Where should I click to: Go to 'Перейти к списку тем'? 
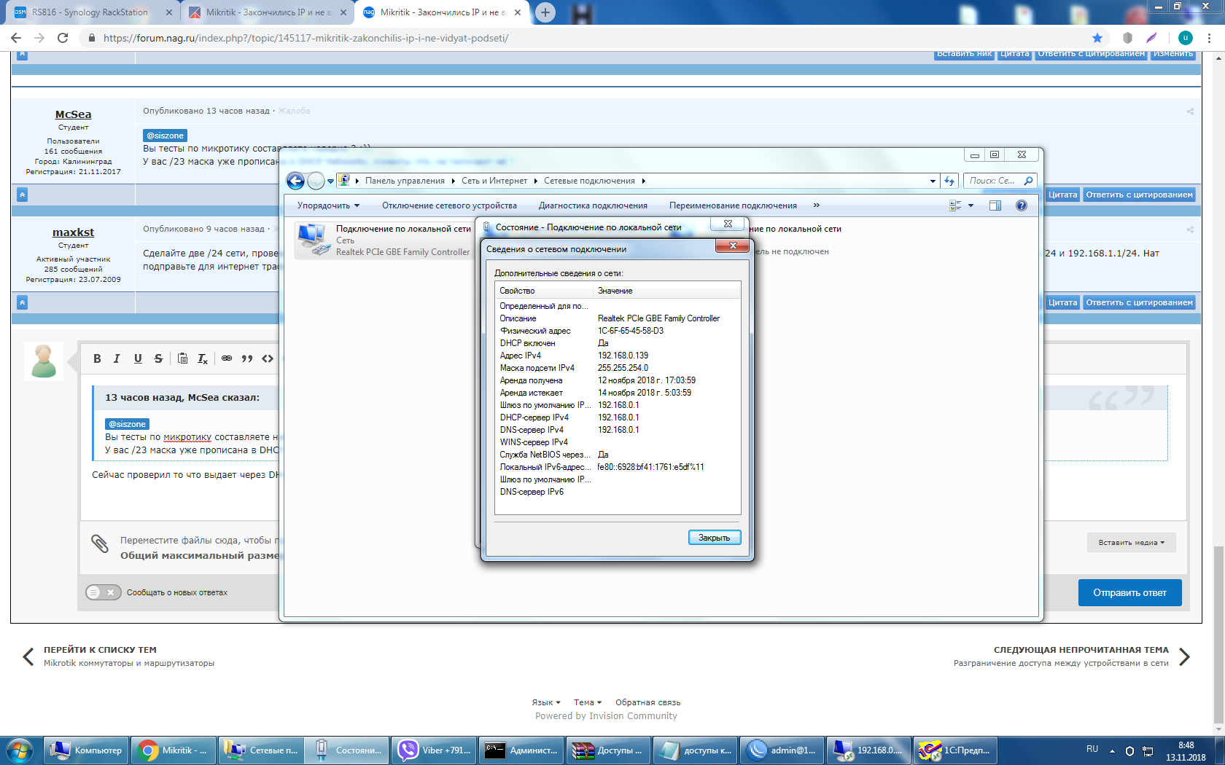pyautogui.click(x=100, y=650)
